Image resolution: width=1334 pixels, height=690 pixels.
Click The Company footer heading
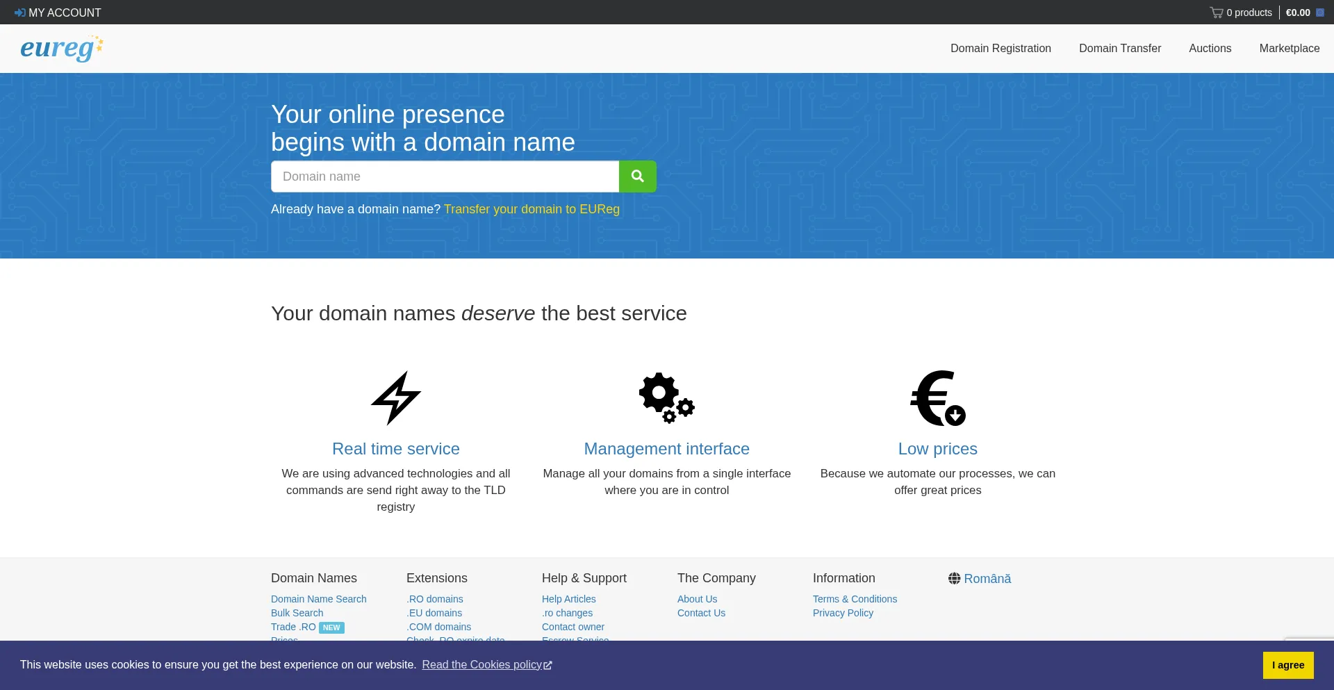click(716, 578)
